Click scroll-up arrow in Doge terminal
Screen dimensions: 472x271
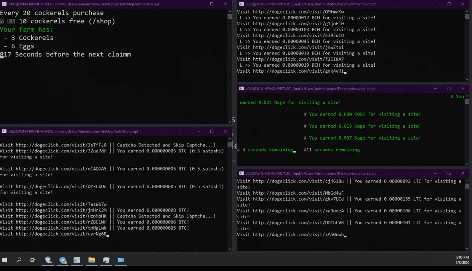click(x=467, y=96)
